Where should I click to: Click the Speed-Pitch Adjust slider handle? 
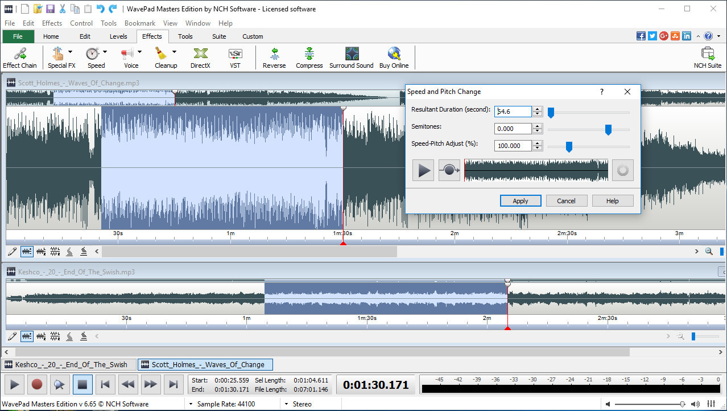(568, 147)
